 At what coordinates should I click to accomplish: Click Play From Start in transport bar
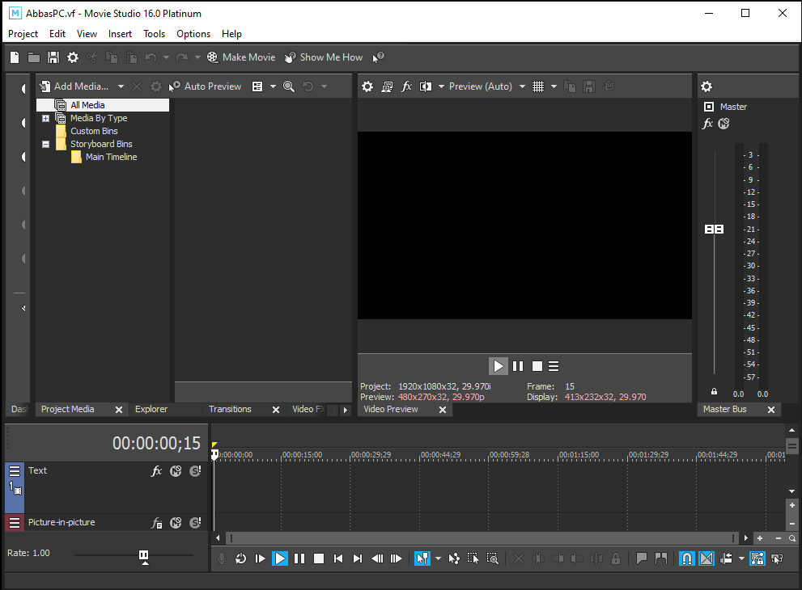pyautogui.click(x=260, y=558)
